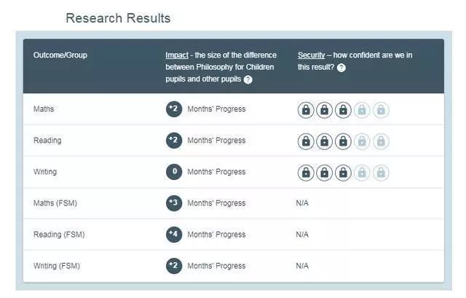
Task: Click the Outcome/Group column header
Action: (x=60, y=55)
